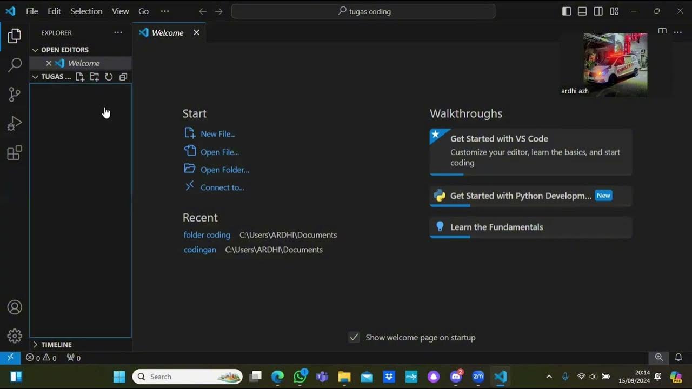692x389 pixels.
Task: Open the Extensions view
Action: tap(15, 153)
